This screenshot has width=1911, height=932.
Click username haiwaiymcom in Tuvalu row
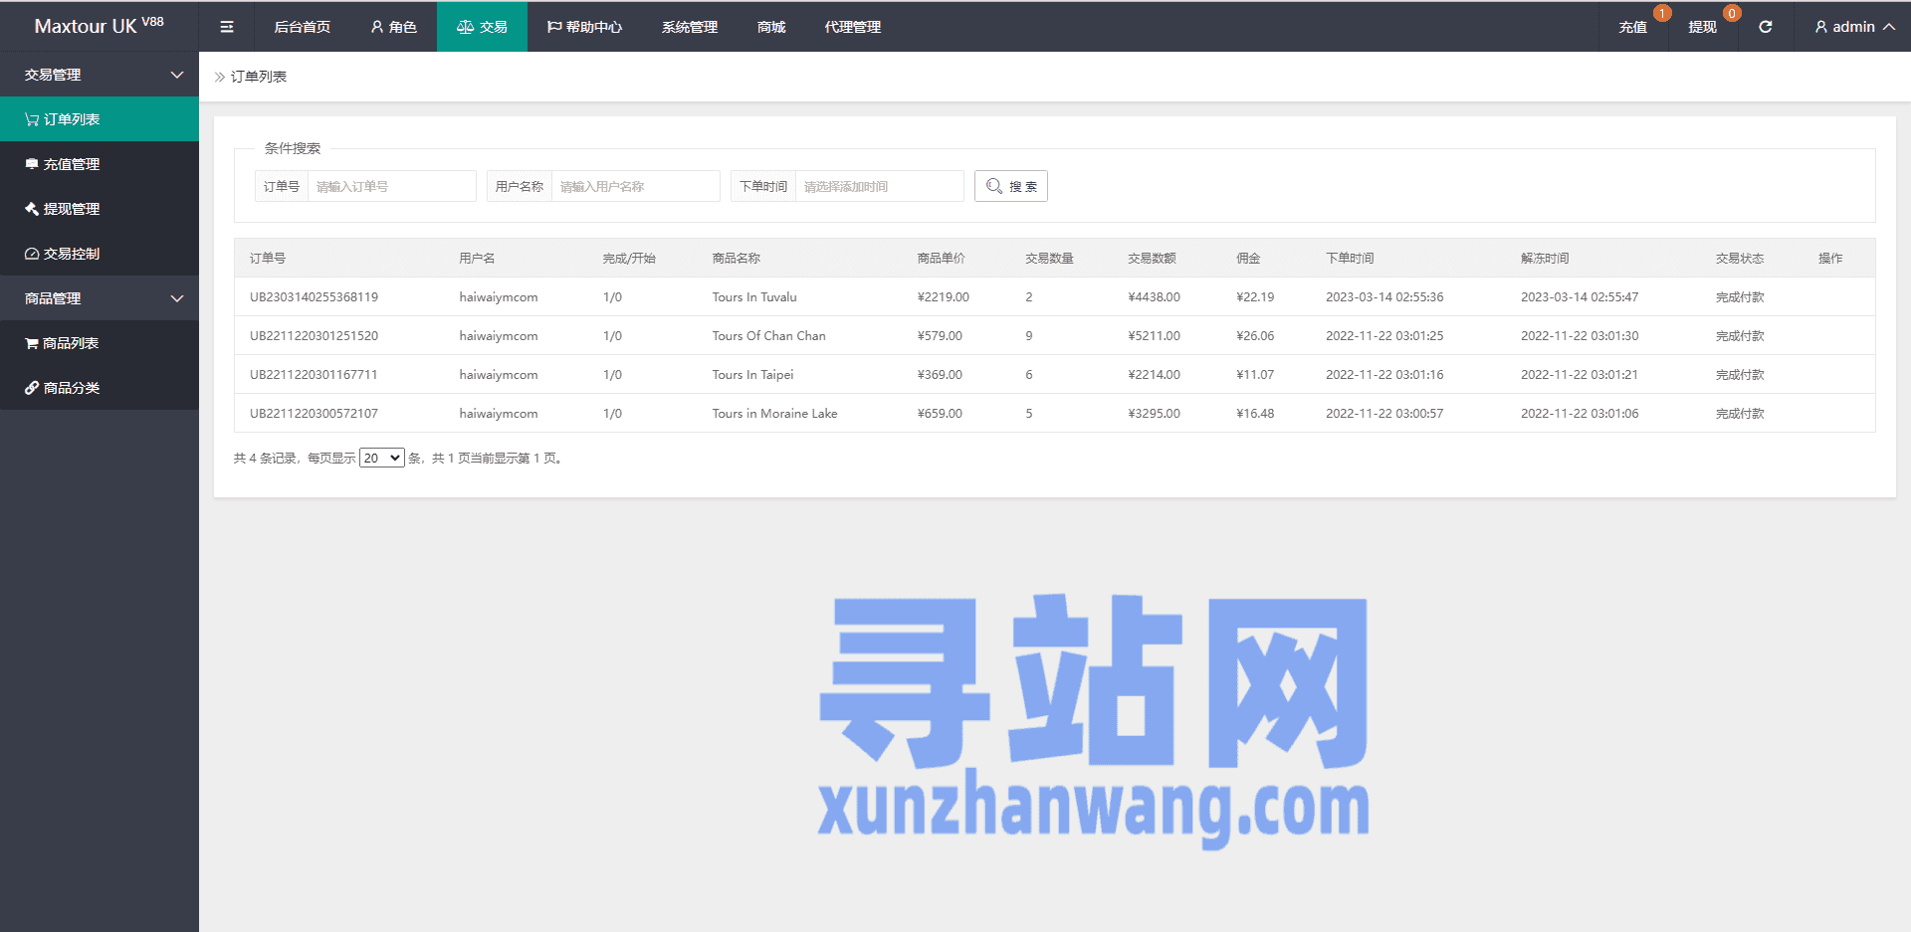499,296
